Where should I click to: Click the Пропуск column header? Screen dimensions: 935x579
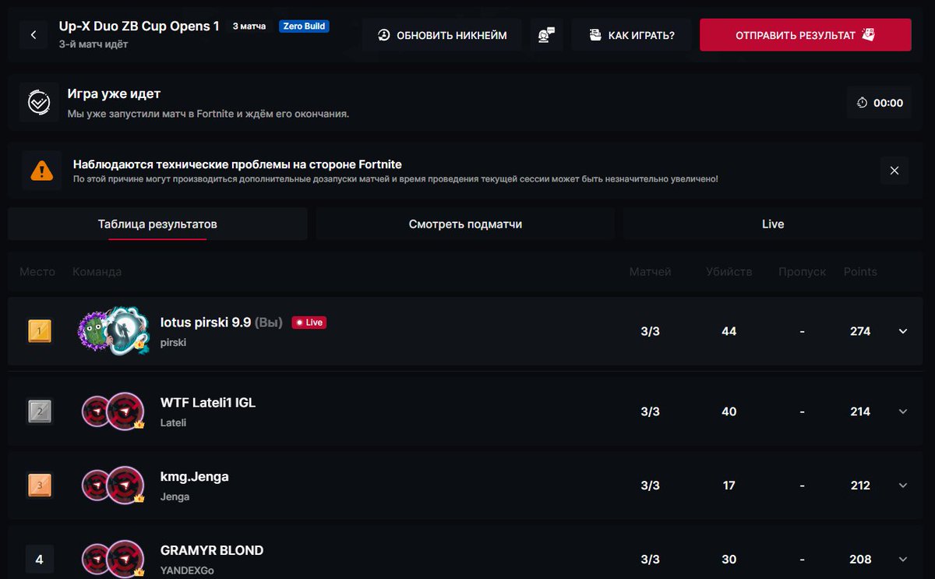point(802,272)
